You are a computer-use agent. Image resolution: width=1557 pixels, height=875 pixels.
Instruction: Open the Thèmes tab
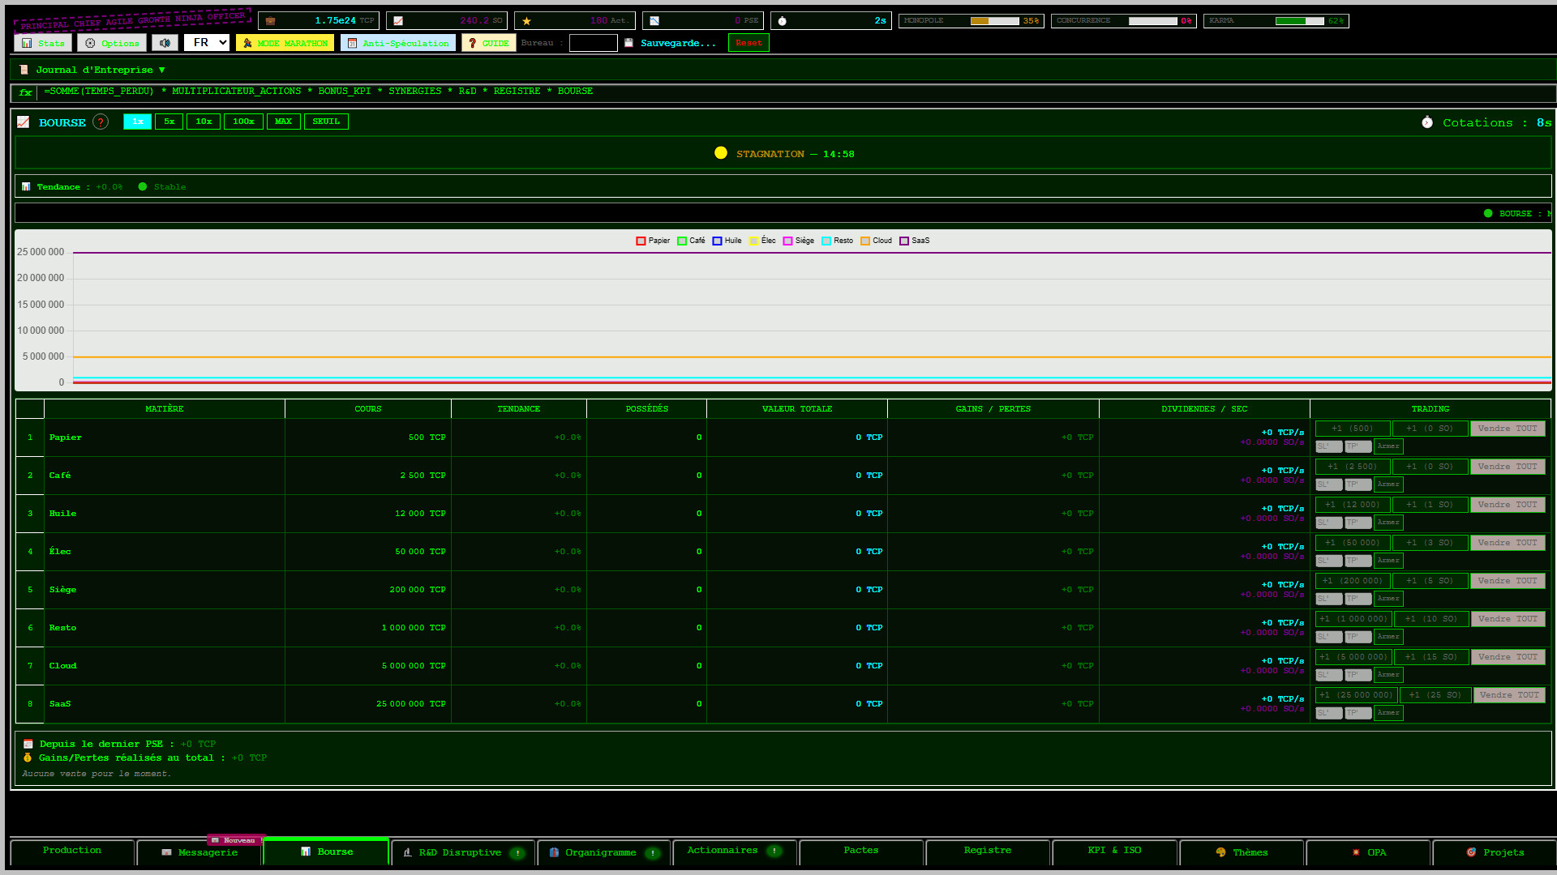(1242, 852)
